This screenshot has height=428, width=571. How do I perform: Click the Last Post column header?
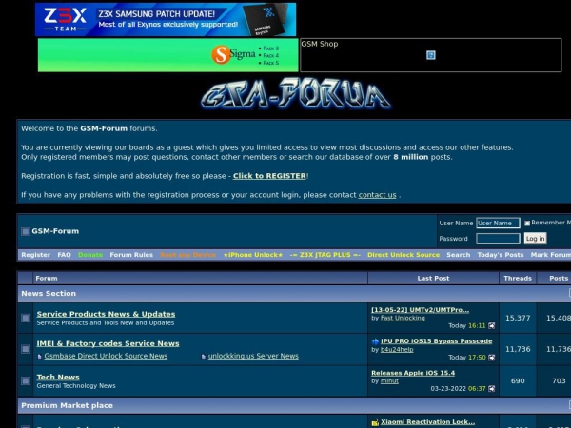433,278
